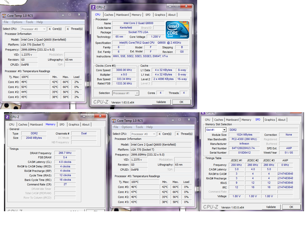Open the Select CPU dropdown in the bottom Core Temp window

point(143,134)
